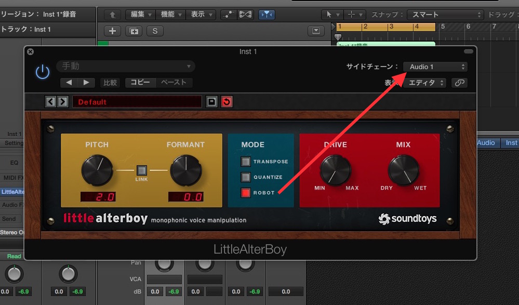Click the MIDI FX slot
This screenshot has width=519, height=305.
point(14,178)
